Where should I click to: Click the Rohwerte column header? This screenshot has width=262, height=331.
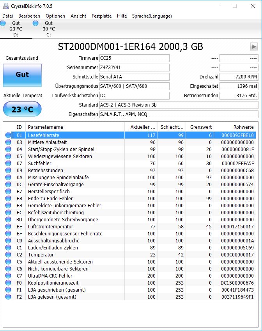pos(235,127)
